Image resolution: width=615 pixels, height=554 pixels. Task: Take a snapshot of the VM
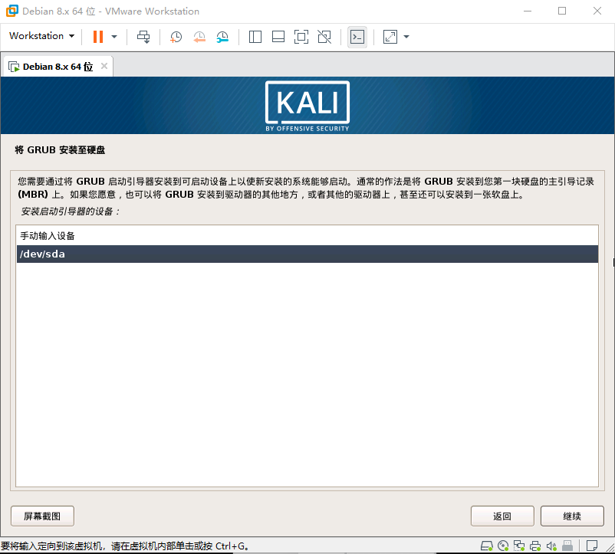pyautogui.click(x=176, y=37)
